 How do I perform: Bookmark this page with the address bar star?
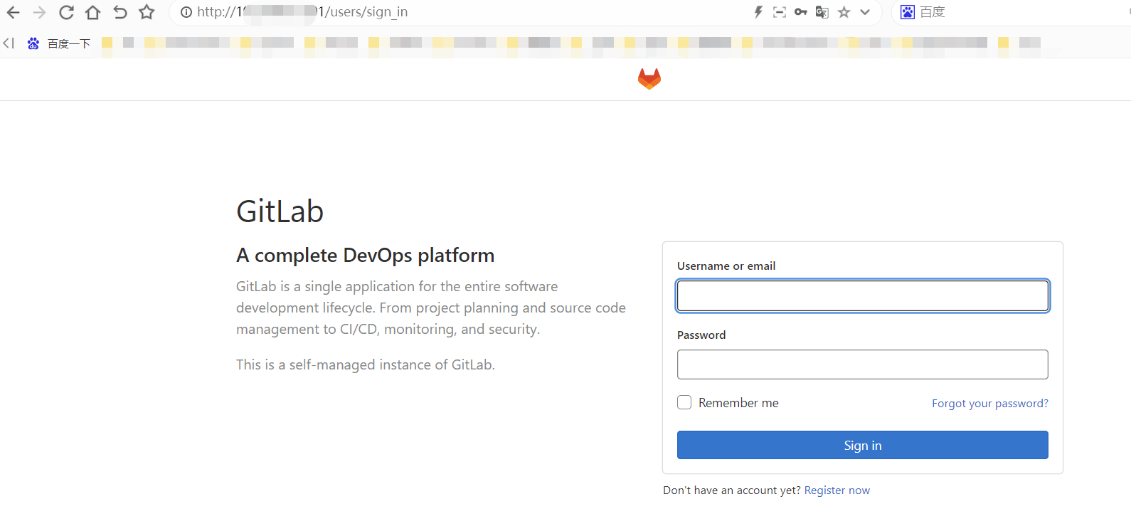click(x=844, y=12)
